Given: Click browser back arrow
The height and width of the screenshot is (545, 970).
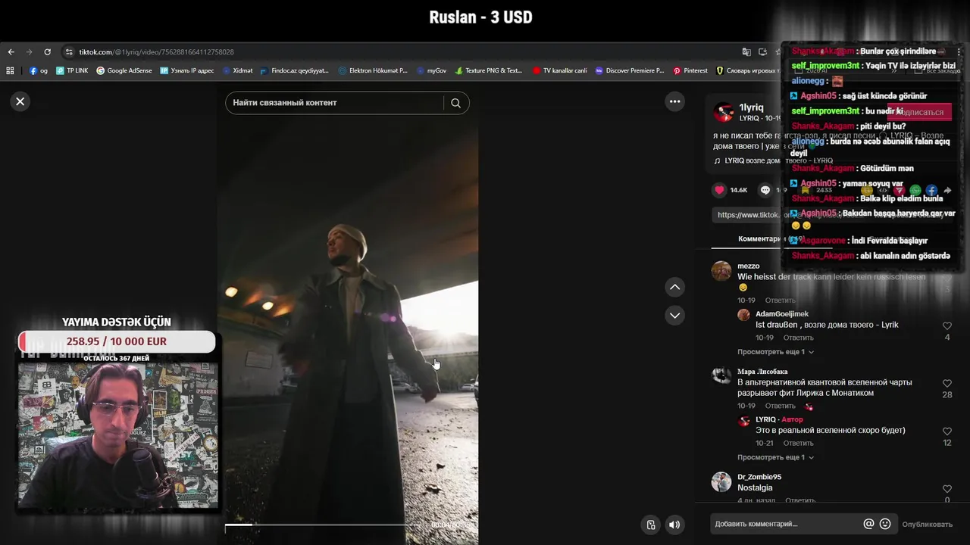Looking at the screenshot, I should (11, 52).
